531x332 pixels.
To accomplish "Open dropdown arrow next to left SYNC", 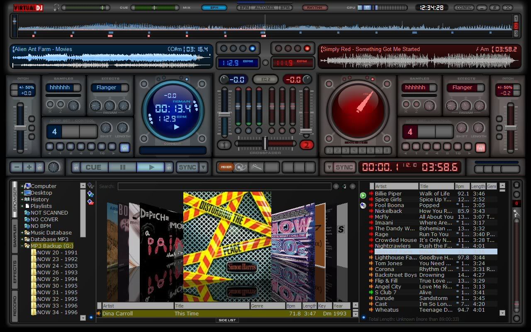I will 203,167.
